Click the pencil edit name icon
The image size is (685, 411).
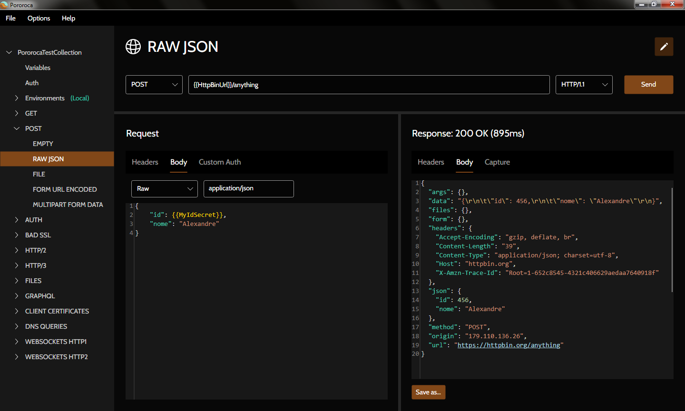click(664, 47)
